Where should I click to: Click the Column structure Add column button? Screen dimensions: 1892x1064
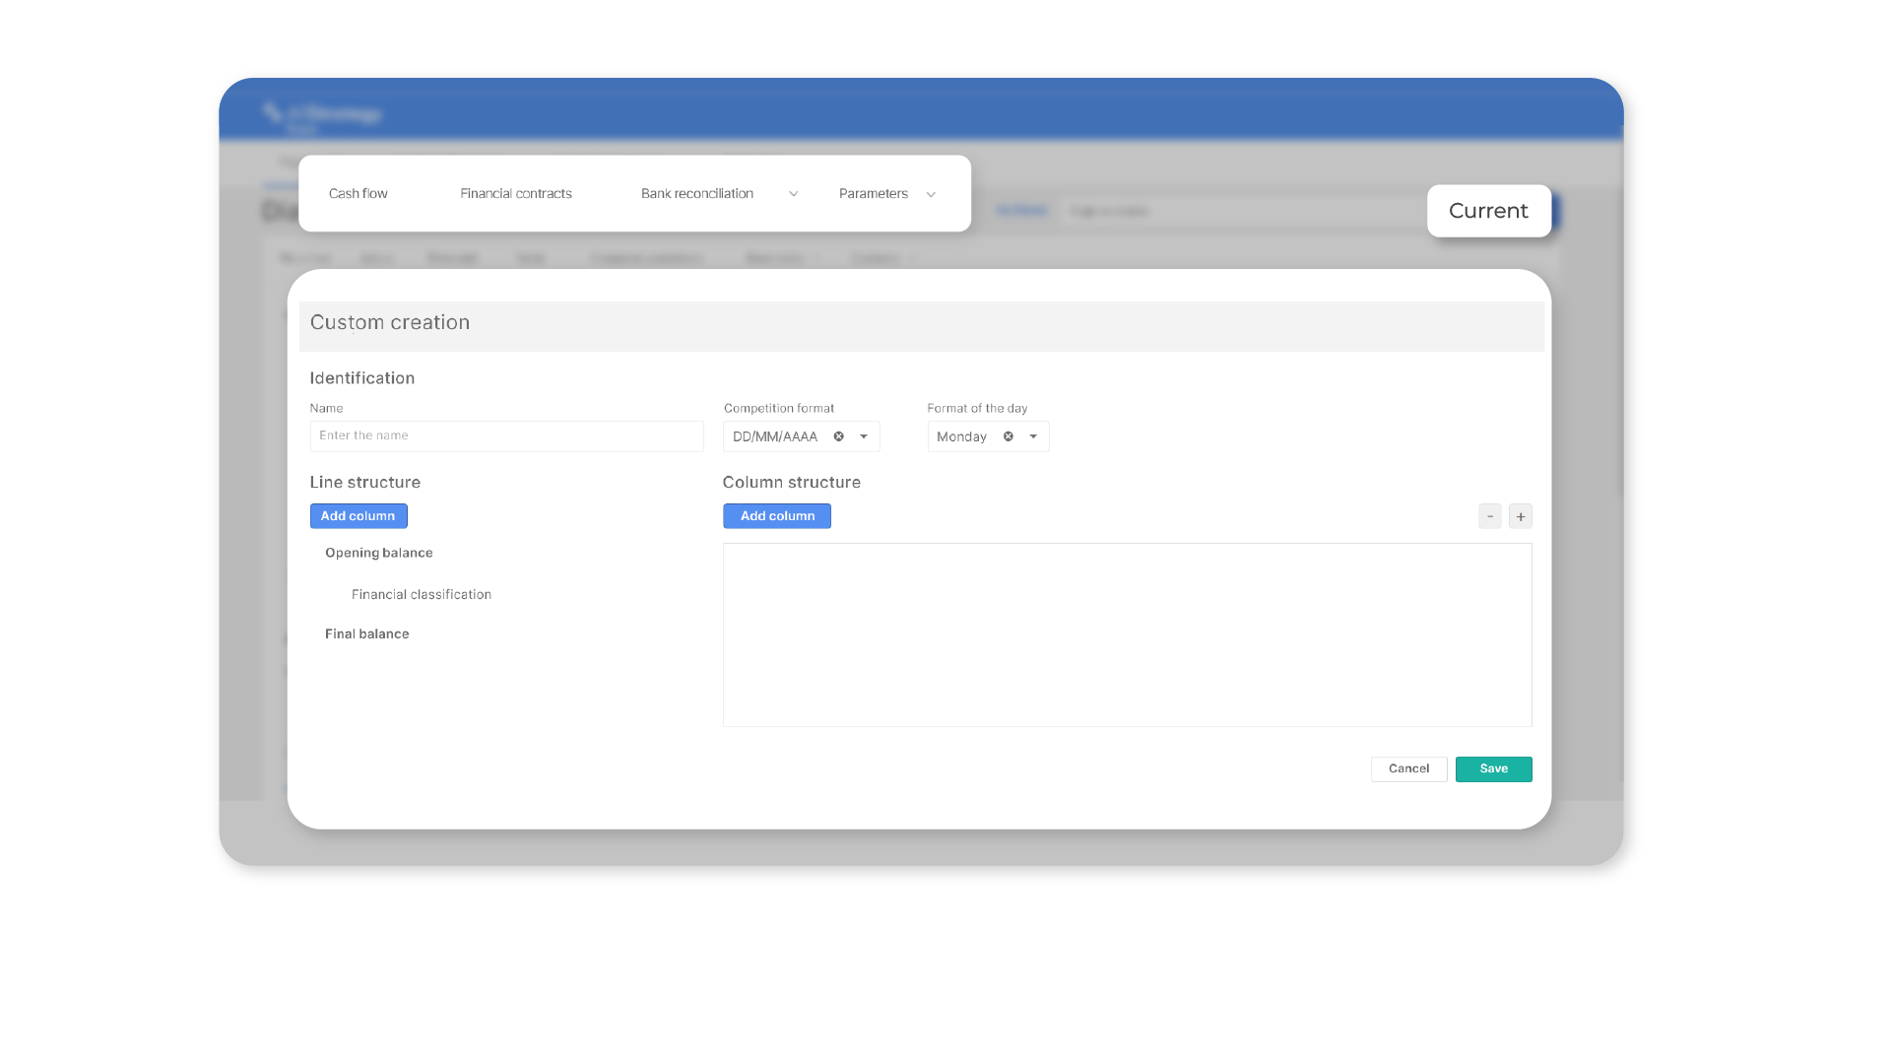click(777, 516)
